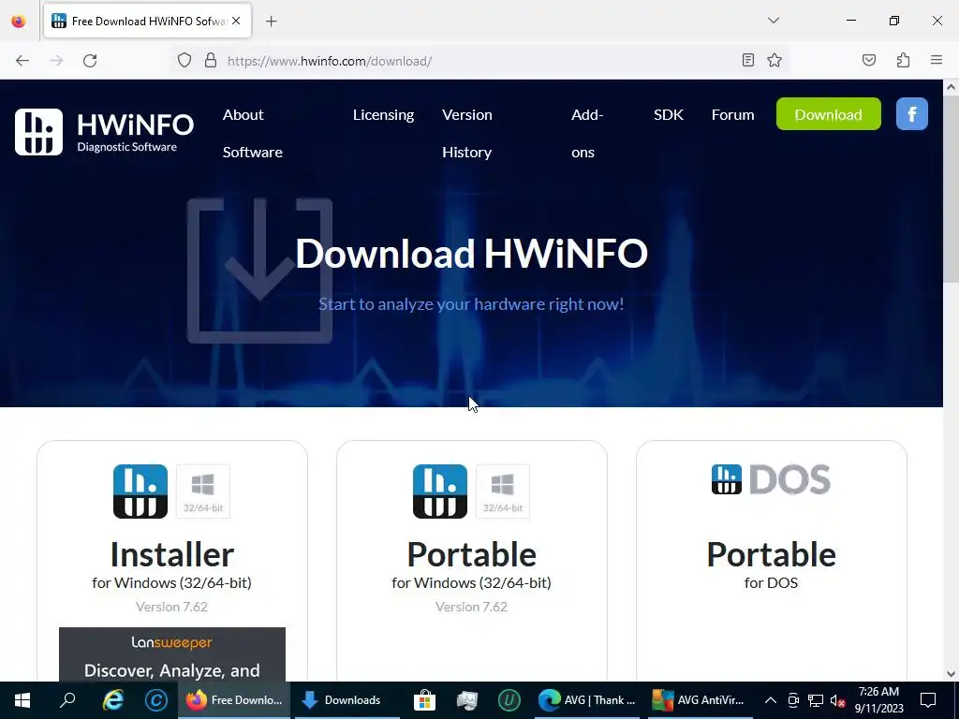Screen dimensions: 959x719
Task: Click the green Download button in the header
Action: [x=828, y=113]
